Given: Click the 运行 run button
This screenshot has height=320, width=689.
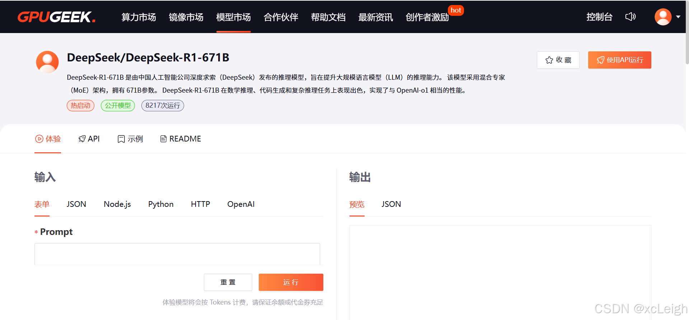Looking at the screenshot, I should pyautogui.click(x=291, y=282).
